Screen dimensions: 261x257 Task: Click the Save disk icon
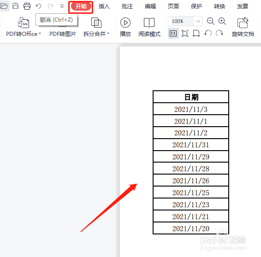(x=16, y=6)
